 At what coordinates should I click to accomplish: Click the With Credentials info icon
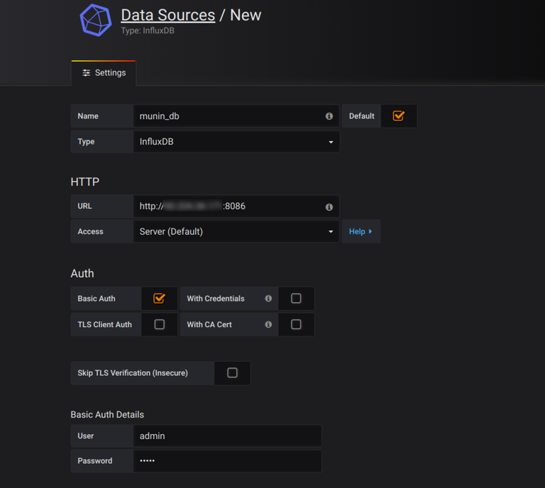pos(268,299)
